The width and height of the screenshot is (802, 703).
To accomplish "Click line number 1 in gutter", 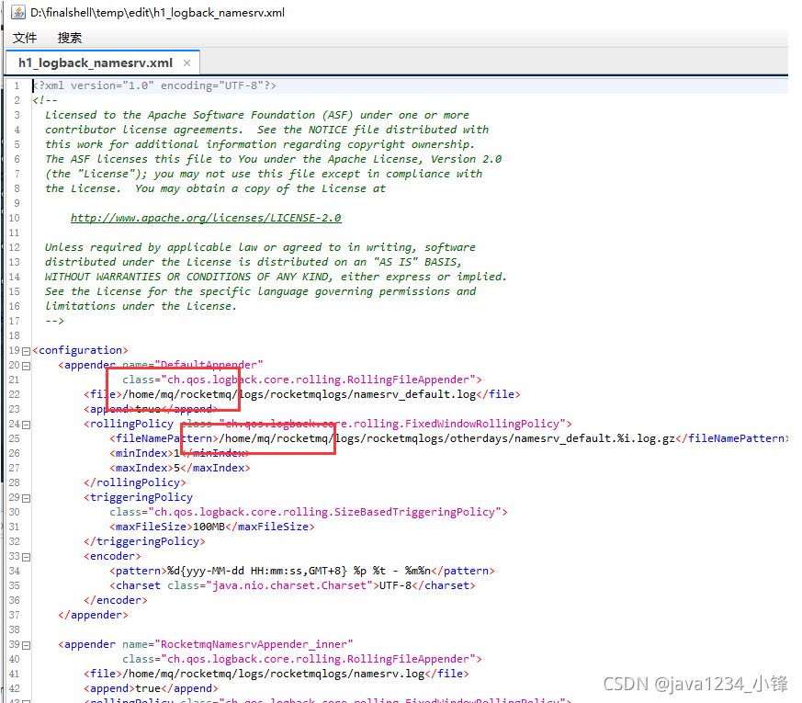I will pyautogui.click(x=17, y=85).
